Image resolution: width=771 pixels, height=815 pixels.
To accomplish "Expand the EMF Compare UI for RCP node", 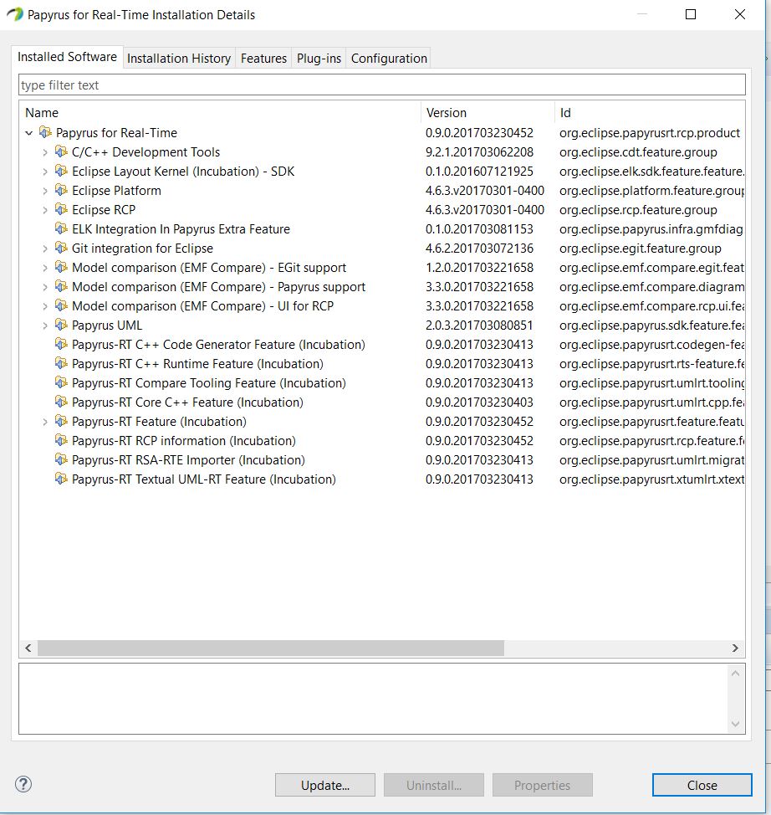I will [45, 306].
